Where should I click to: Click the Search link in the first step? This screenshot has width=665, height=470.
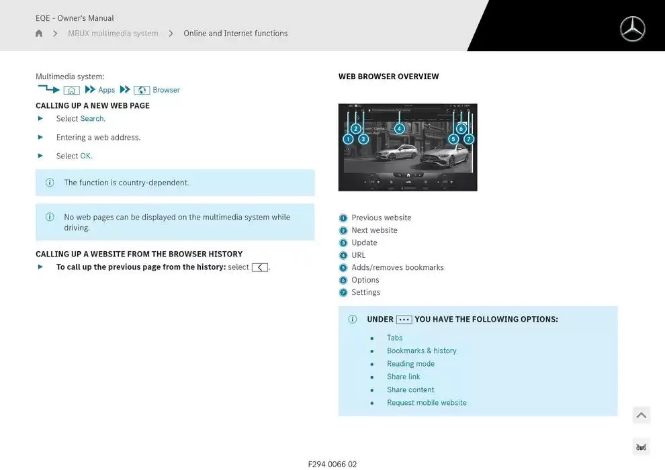click(92, 119)
